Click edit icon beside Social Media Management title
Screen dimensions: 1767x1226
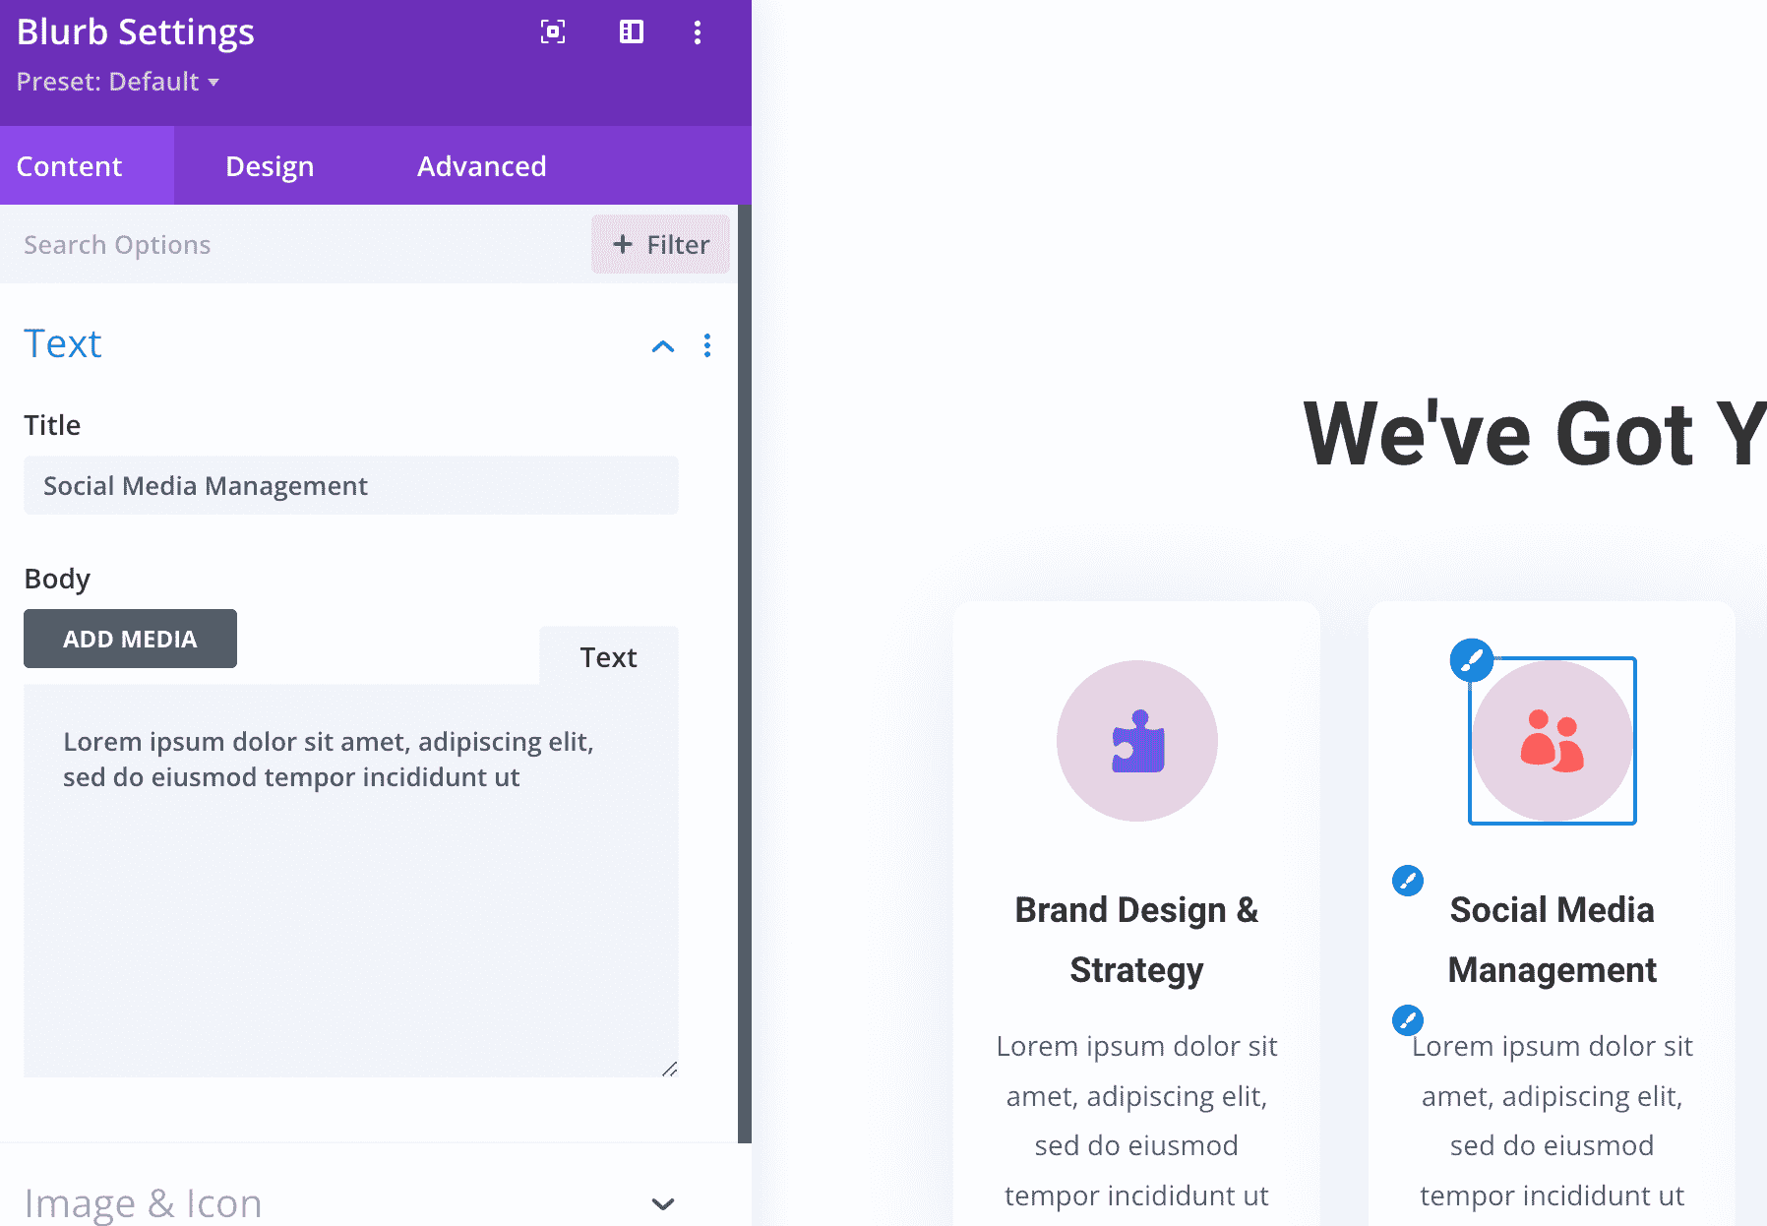(x=1408, y=880)
